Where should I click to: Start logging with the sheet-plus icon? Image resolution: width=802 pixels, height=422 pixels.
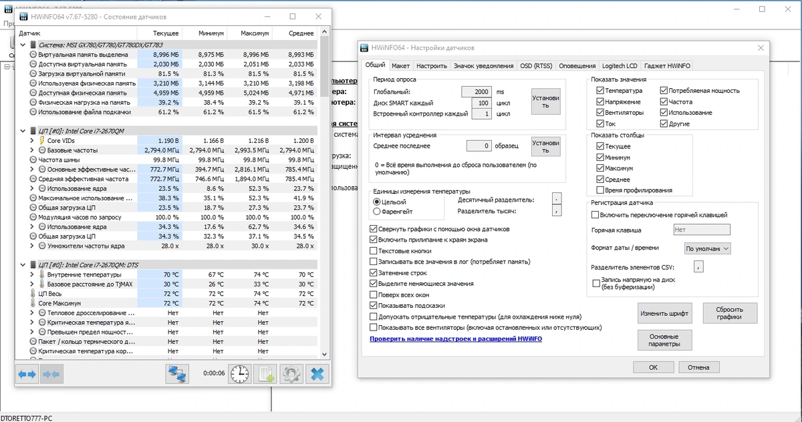(x=265, y=375)
